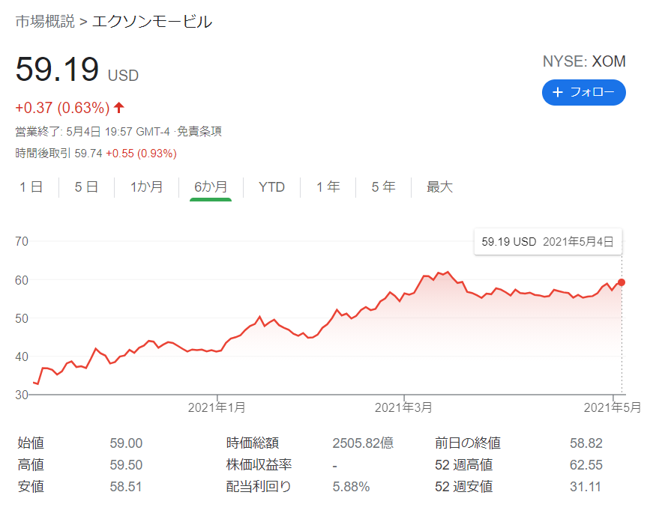The width and height of the screenshot is (659, 516).
Task: Click the 株価収益率 label
Action: (259, 465)
